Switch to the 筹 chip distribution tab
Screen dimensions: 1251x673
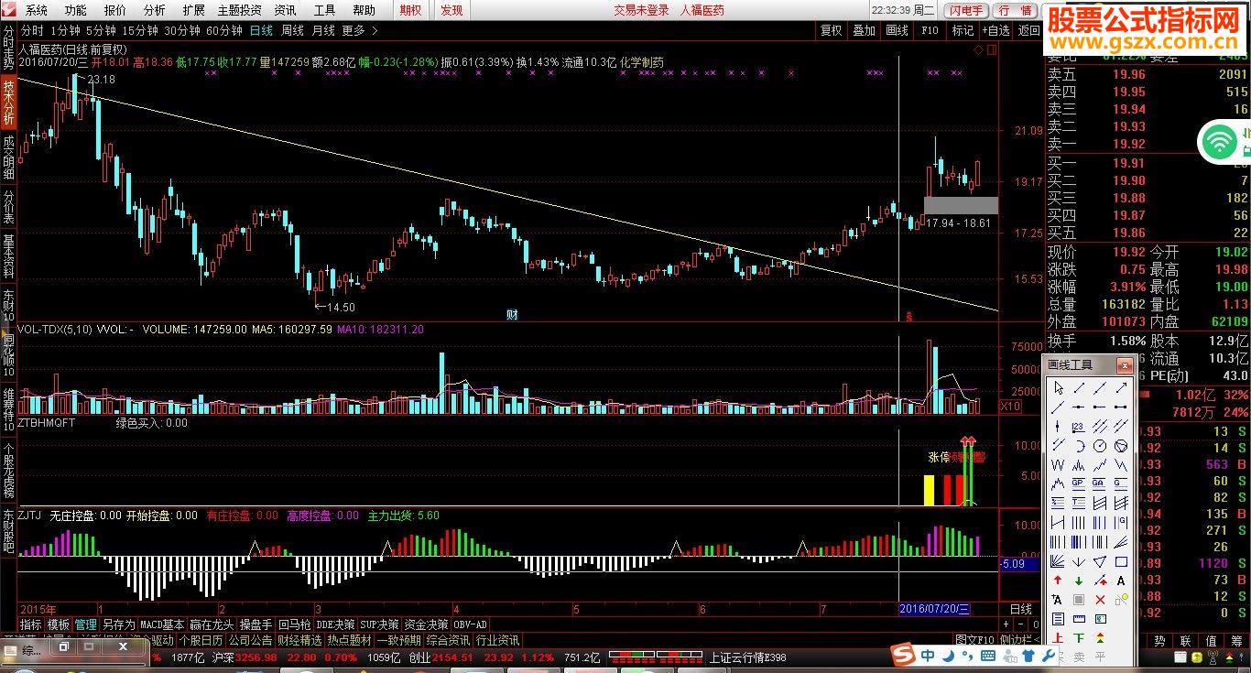click(x=1236, y=640)
